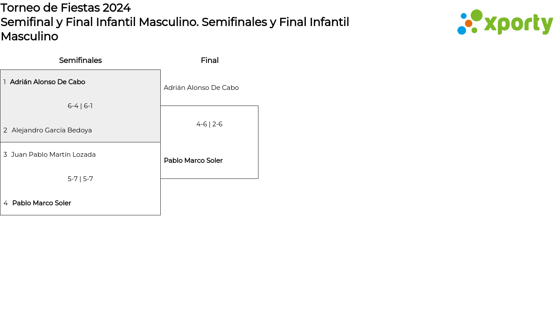Click the green xporty wordmark text
This screenshot has height=330, width=556.
pos(518,24)
